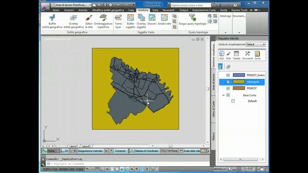Switch to the Inserisci ribbon tab
The width and height of the screenshot is (308, 173).
click(x=69, y=10)
